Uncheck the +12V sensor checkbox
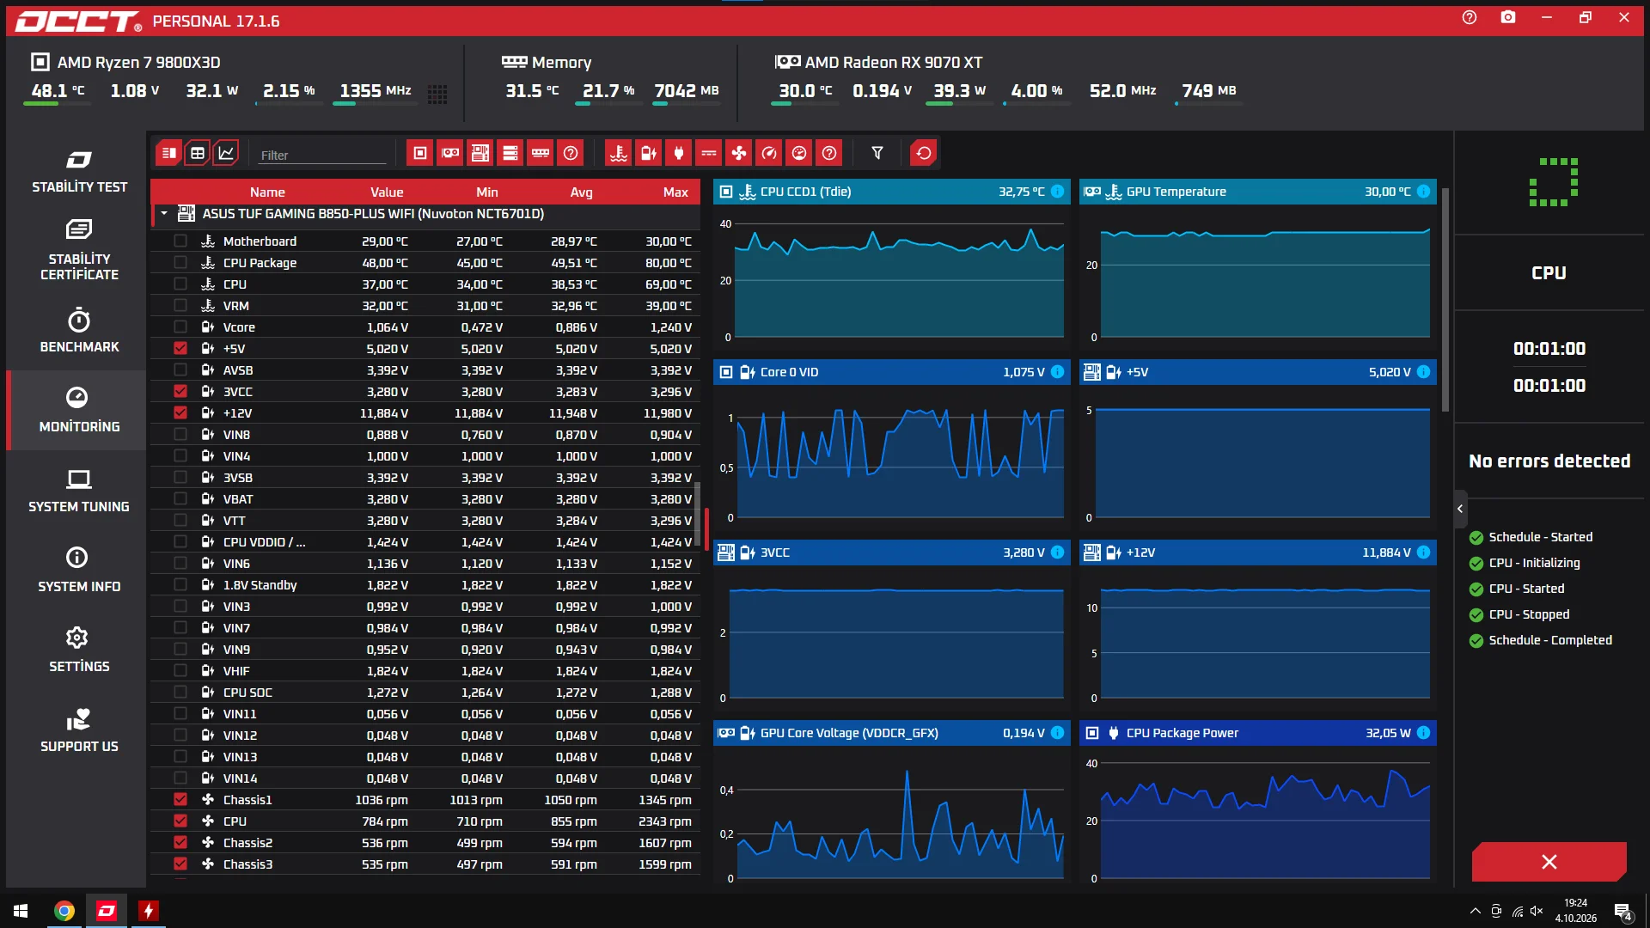The image size is (1650, 928). tap(180, 413)
